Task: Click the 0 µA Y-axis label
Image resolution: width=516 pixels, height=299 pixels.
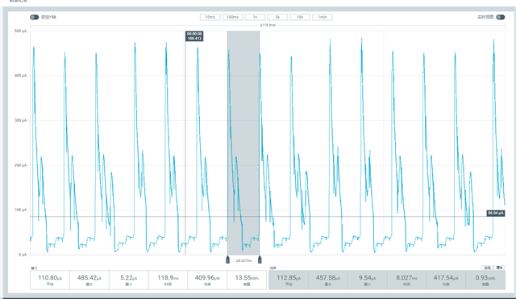Action: [x=23, y=255]
